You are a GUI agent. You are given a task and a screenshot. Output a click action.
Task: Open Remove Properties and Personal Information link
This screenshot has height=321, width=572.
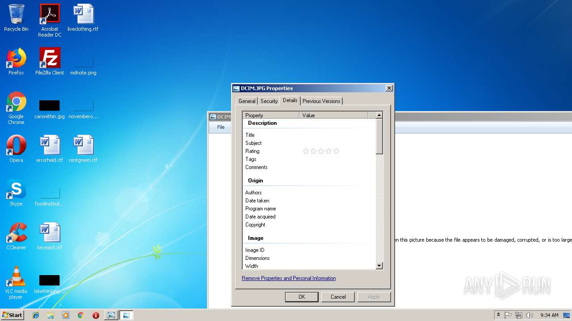[x=289, y=278]
